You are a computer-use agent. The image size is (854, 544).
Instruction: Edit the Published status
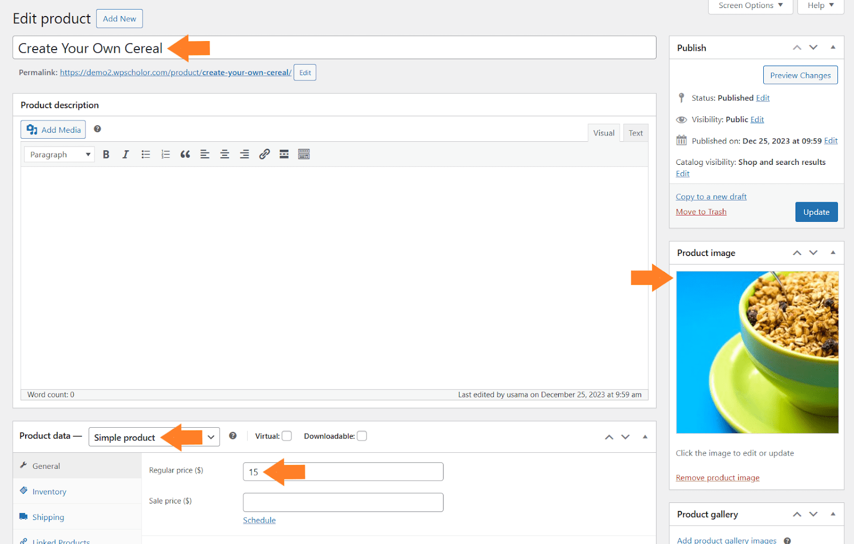tap(763, 98)
